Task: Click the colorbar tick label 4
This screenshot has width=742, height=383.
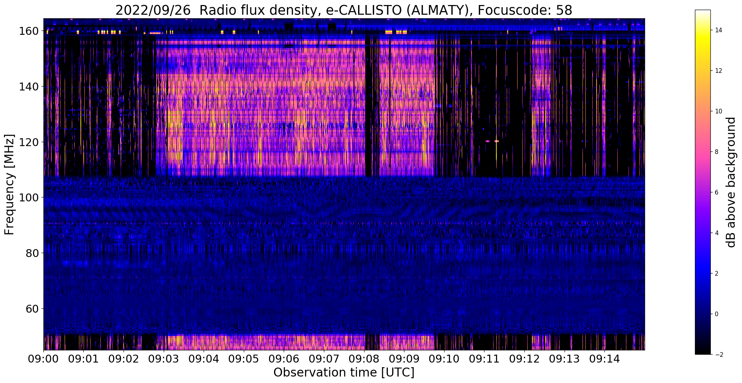Action: click(717, 233)
